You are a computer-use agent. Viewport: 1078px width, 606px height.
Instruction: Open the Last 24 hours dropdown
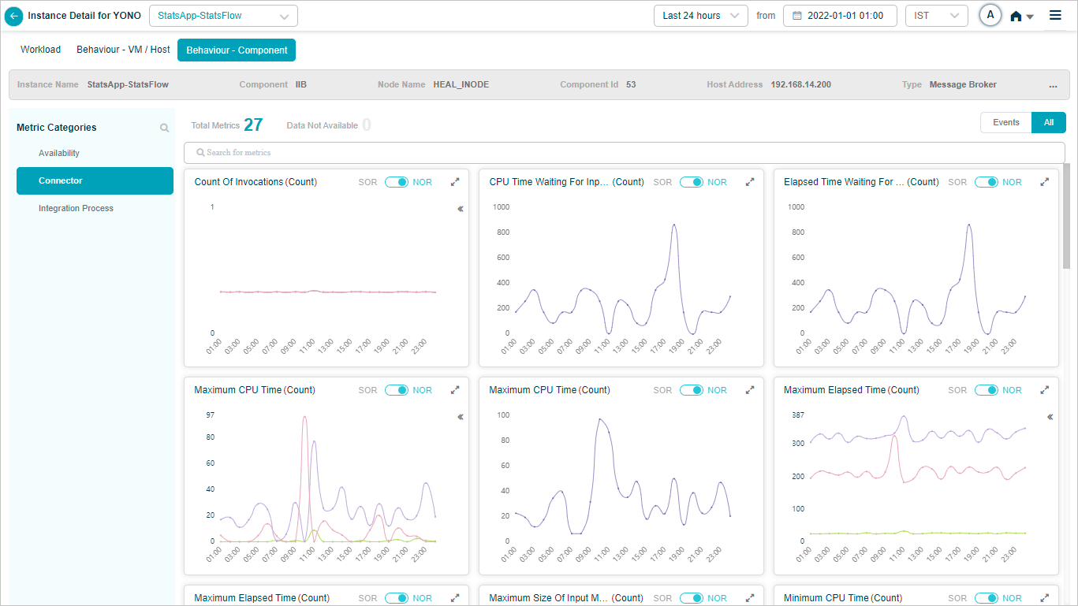point(700,16)
